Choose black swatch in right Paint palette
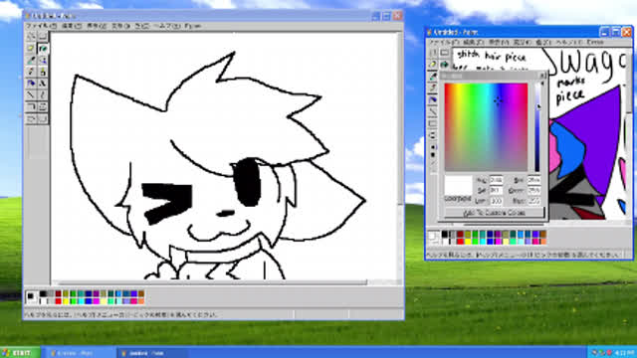The width and height of the screenshot is (637, 358). coord(445,235)
